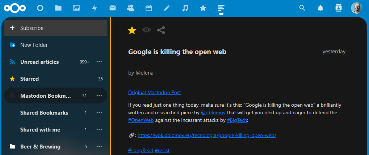Click the plus icon beside Subscribe

[12, 28]
